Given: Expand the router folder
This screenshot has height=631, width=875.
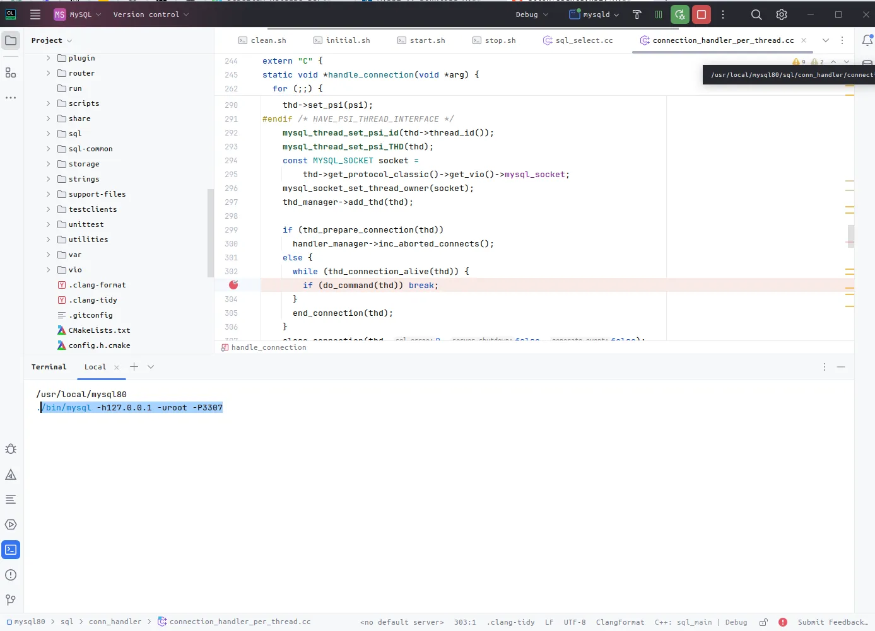Looking at the screenshot, I should 48,73.
